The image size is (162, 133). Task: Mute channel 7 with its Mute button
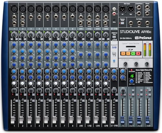[x=67, y=95]
